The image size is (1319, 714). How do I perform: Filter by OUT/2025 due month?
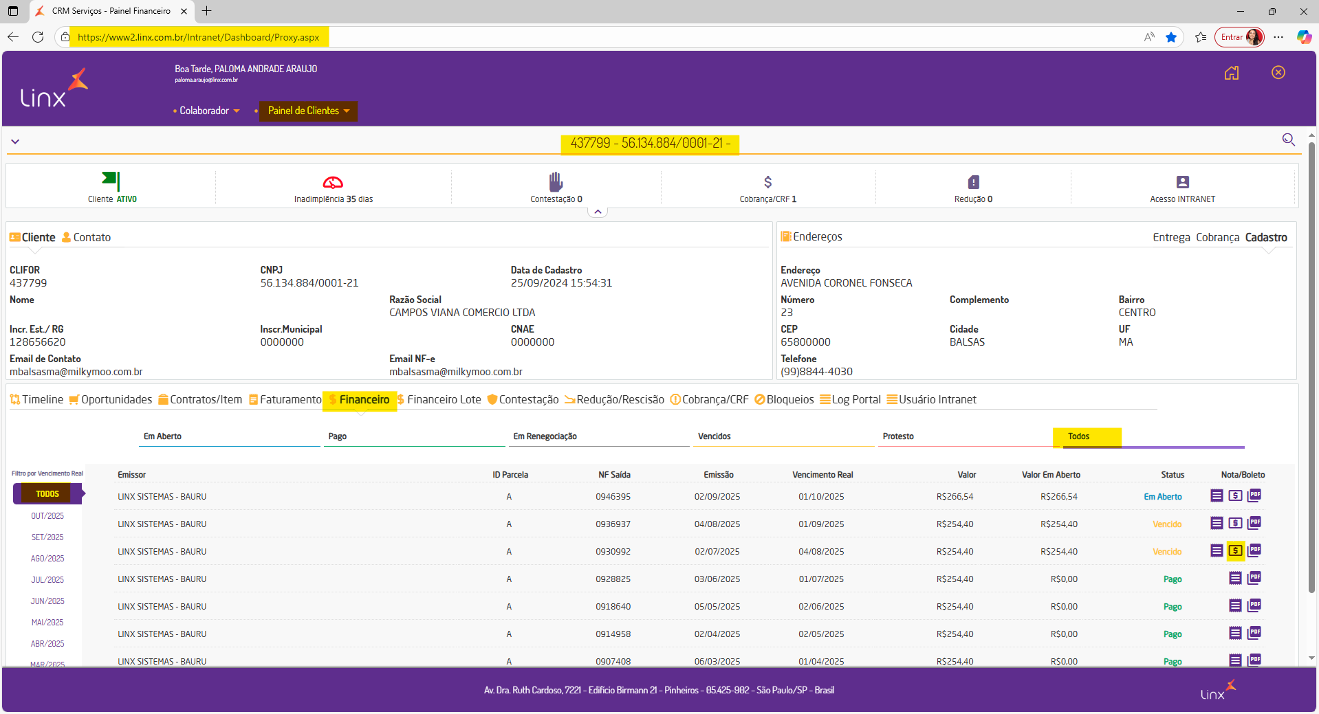(x=47, y=515)
